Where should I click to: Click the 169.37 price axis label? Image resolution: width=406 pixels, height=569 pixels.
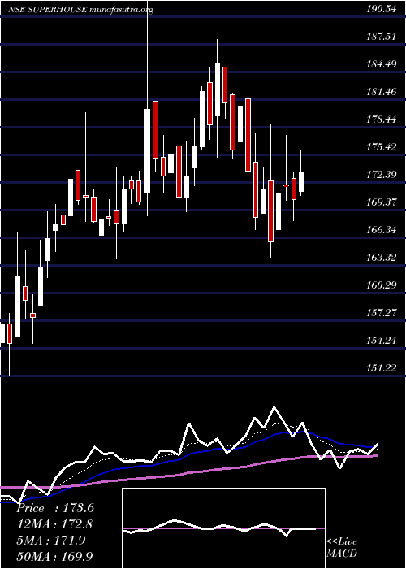point(381,203)
